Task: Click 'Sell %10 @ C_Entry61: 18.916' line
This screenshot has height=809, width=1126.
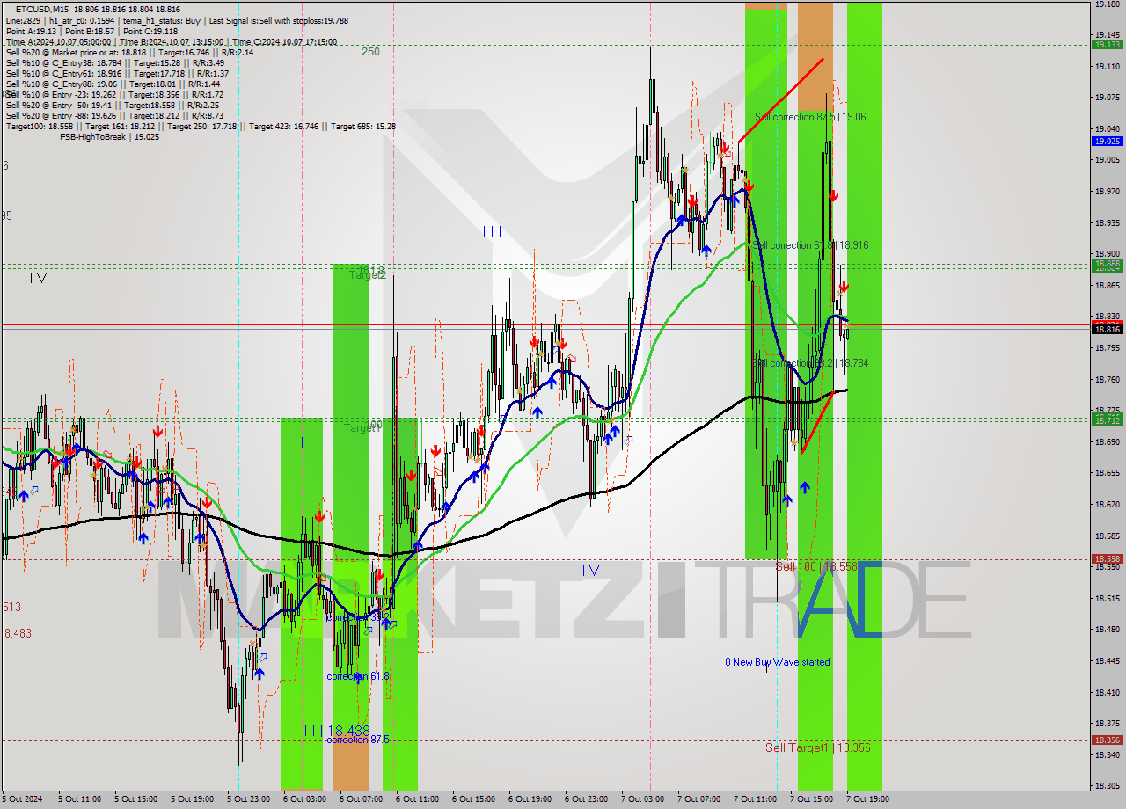Action: [117, 73]
